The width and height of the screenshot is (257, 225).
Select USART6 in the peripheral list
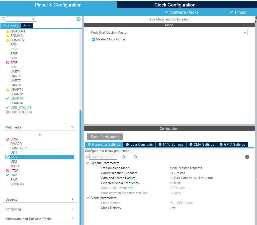[17, 103]
